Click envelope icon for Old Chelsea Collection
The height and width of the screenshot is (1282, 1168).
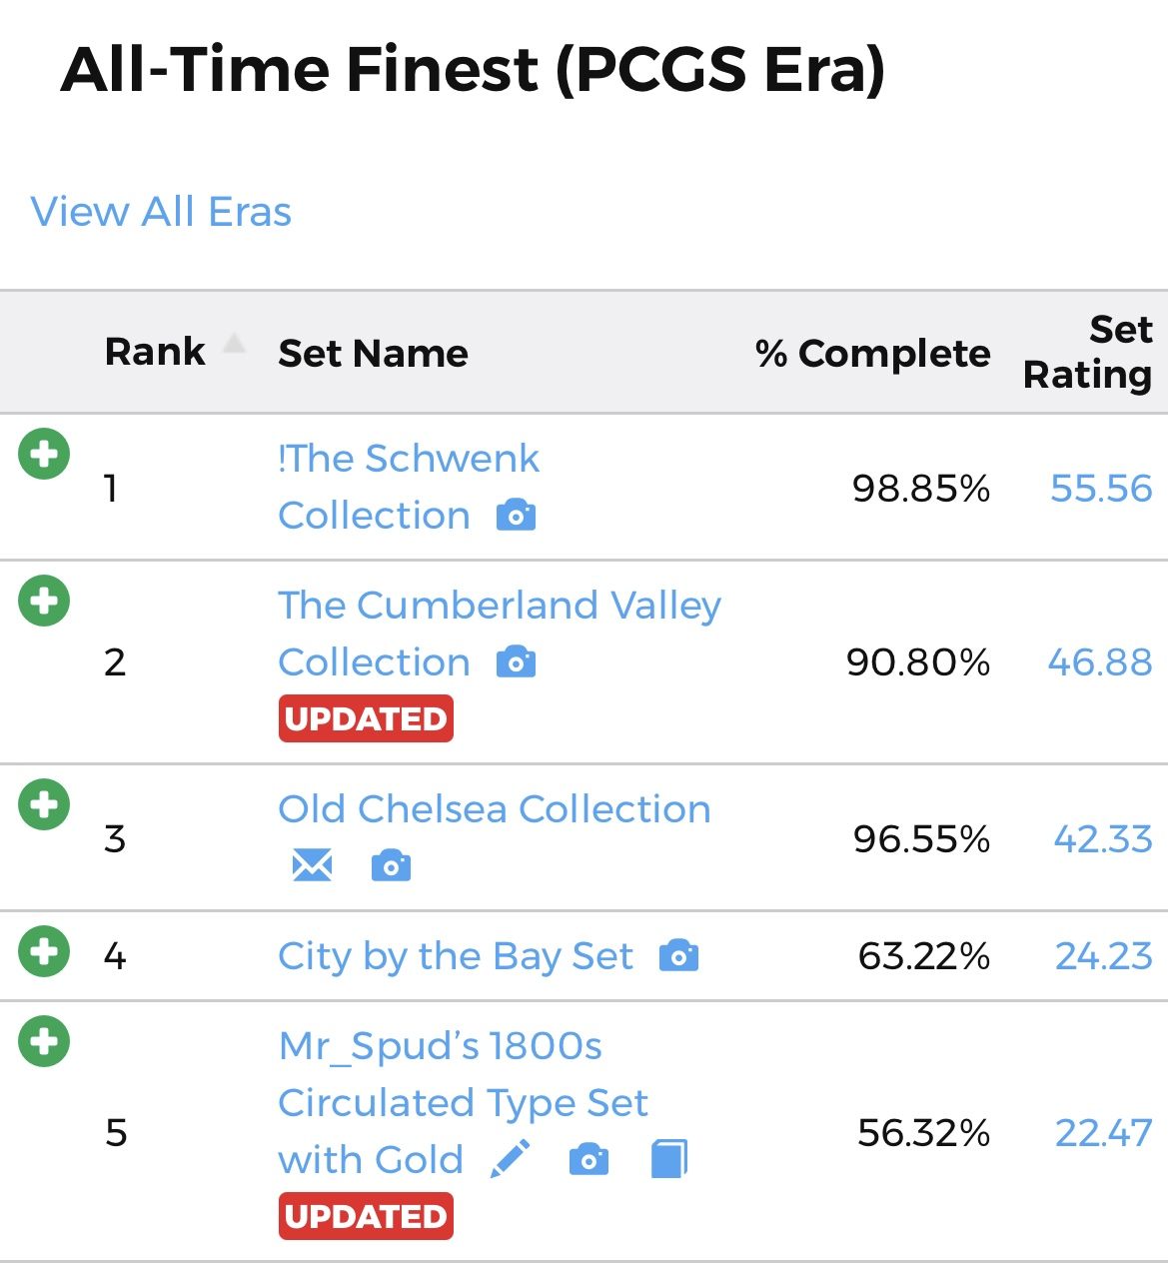[313, 865]
